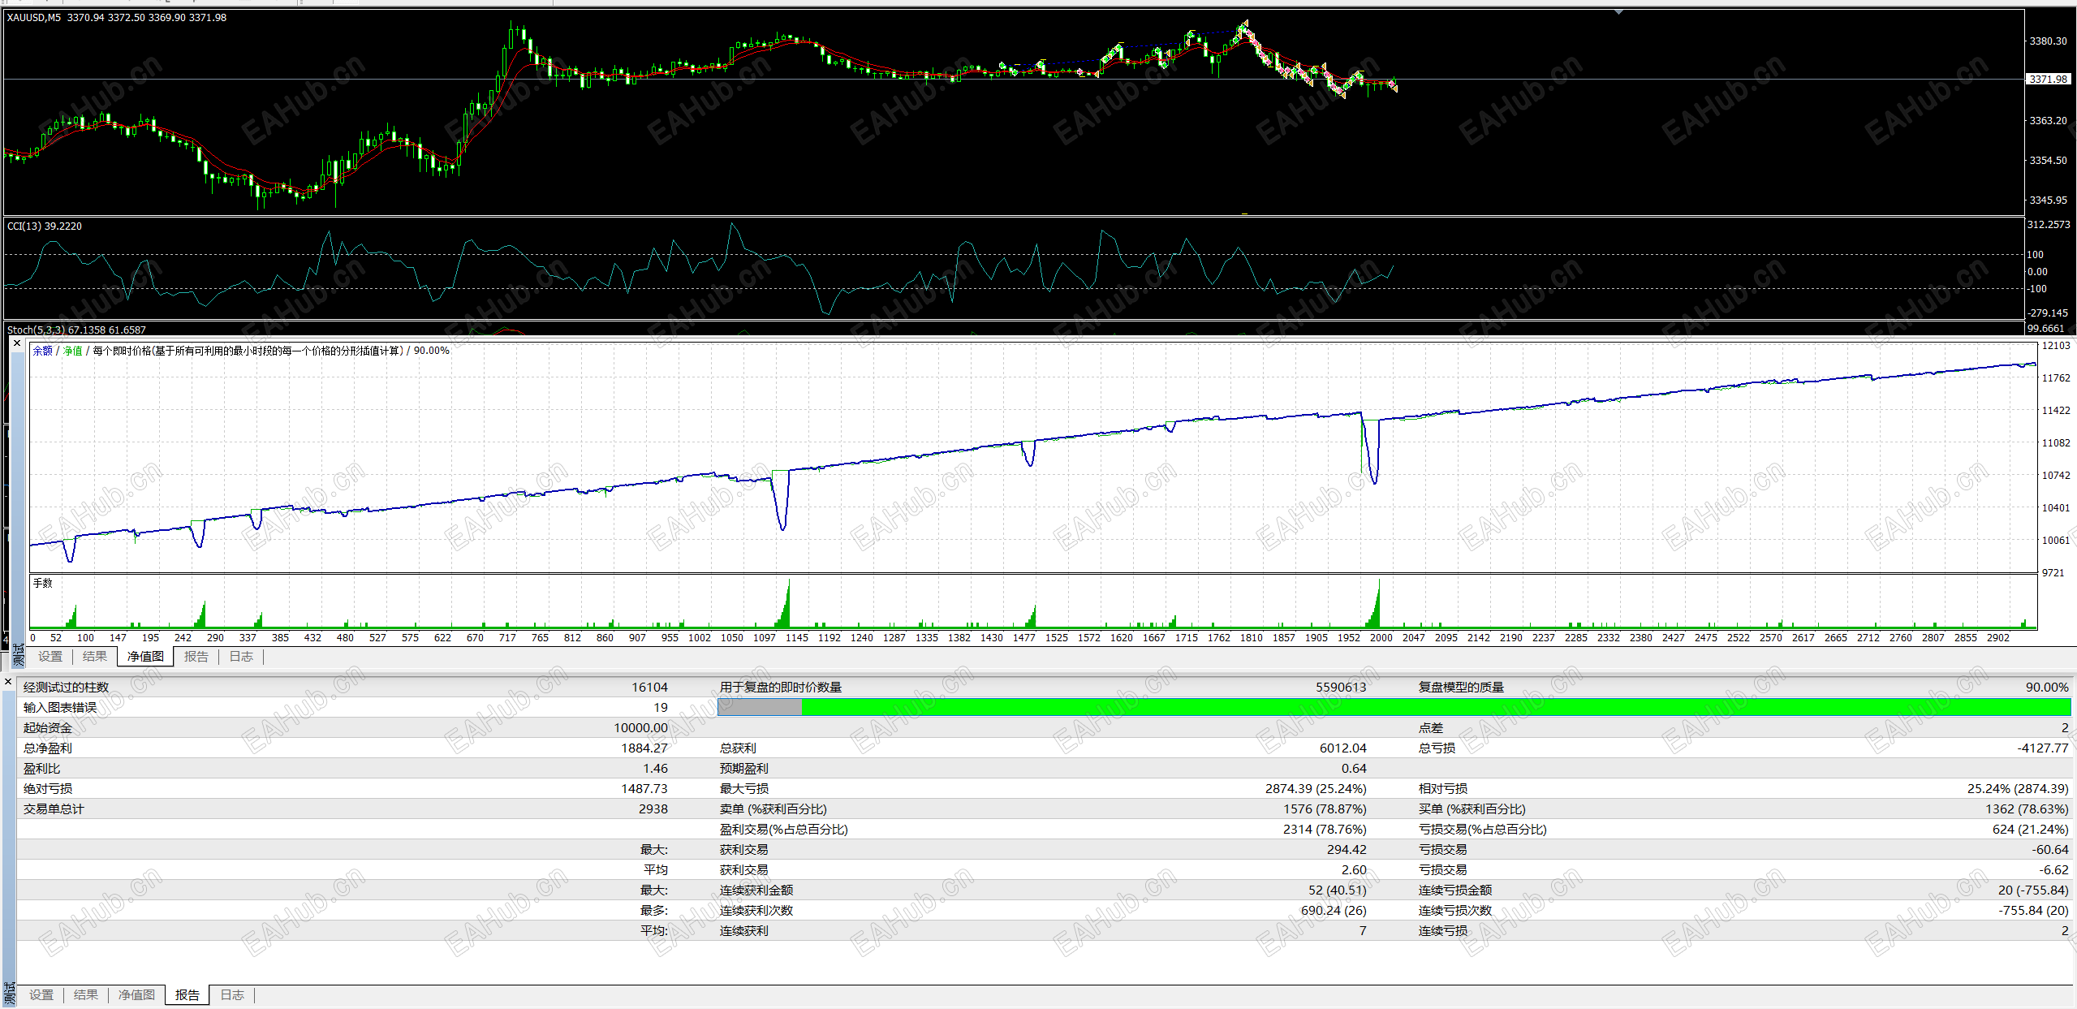2077x1009 pixels.
Task: Open 设置 tab in upper tester panel
Action: pyautogui.click(x=50, y=657)
